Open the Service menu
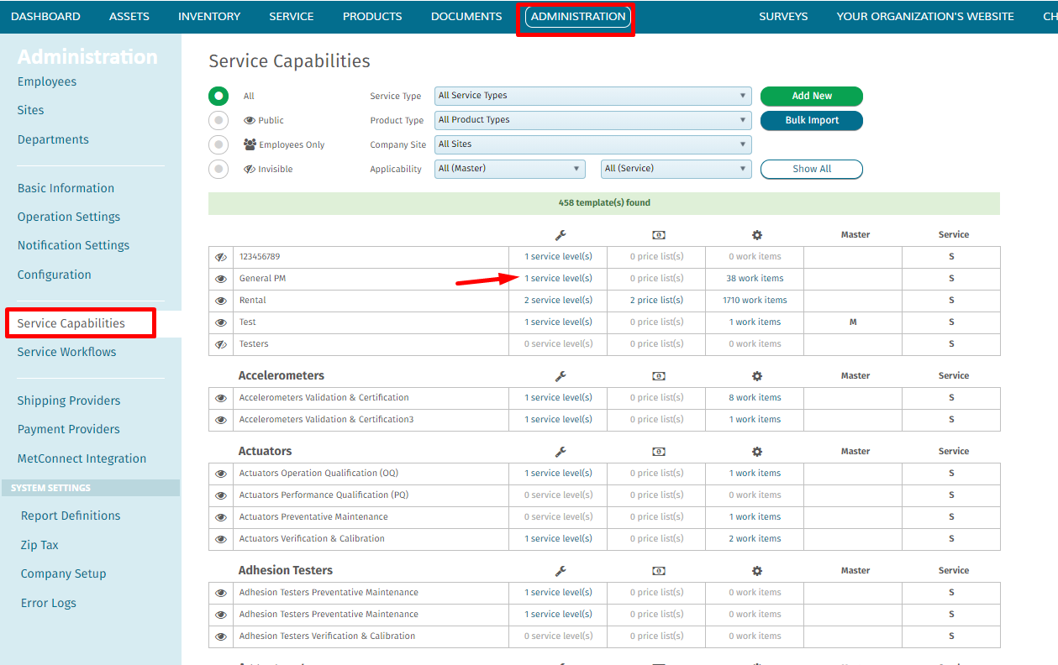Viewport: 1058px width, 665px height. [292, 16]
